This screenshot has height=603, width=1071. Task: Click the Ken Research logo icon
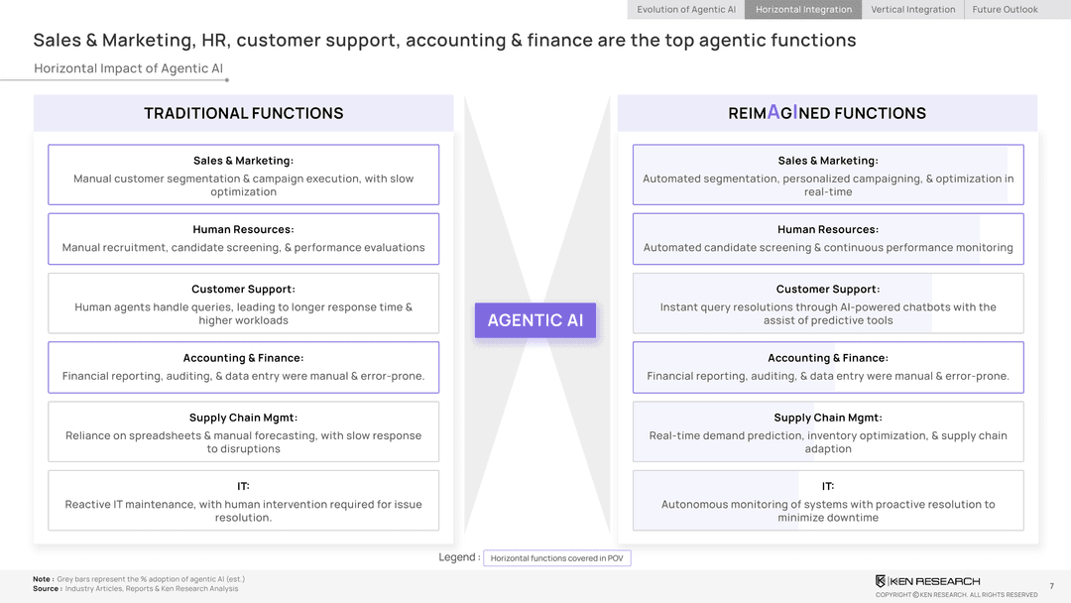point(881,581)
